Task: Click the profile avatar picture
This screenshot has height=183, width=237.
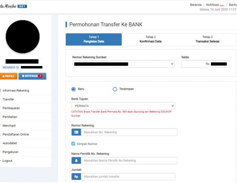Action: (23, 37)
